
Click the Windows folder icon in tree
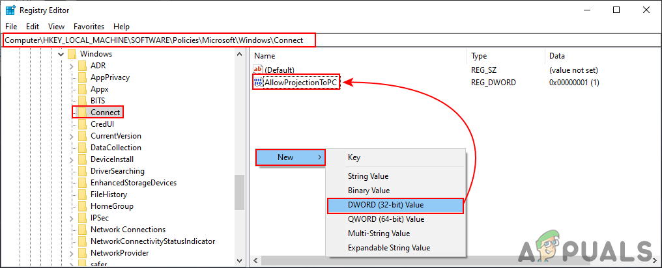click(x=72, y=54)
